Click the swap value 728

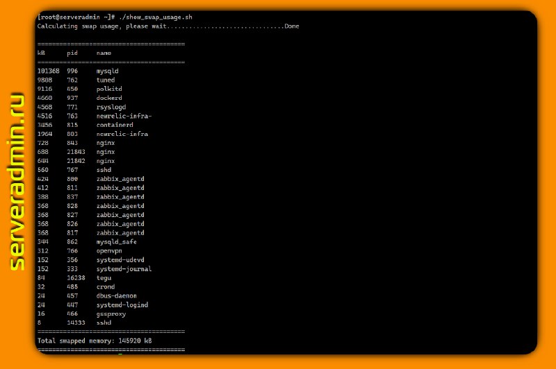coord(43,143)
